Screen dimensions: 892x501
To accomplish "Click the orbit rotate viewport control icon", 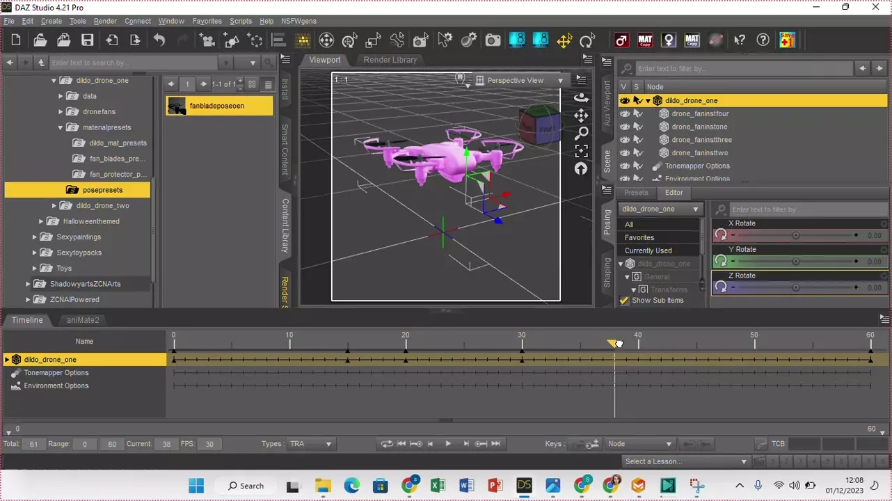I will coord(582,97).
